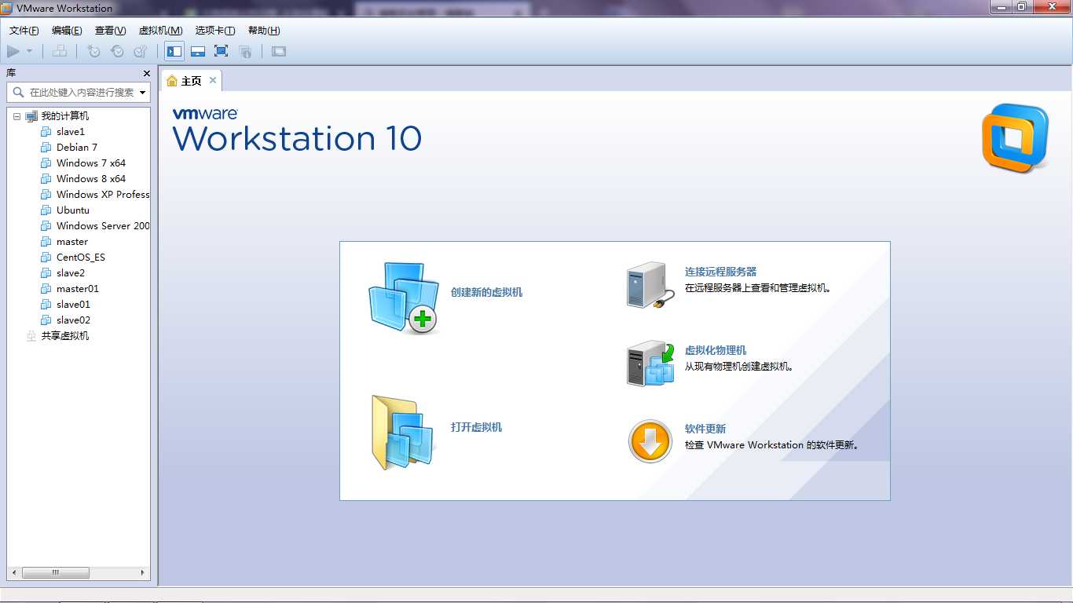Select 我的计算机 in the library tree
The image size is (1073, 603).
(65, 116)
